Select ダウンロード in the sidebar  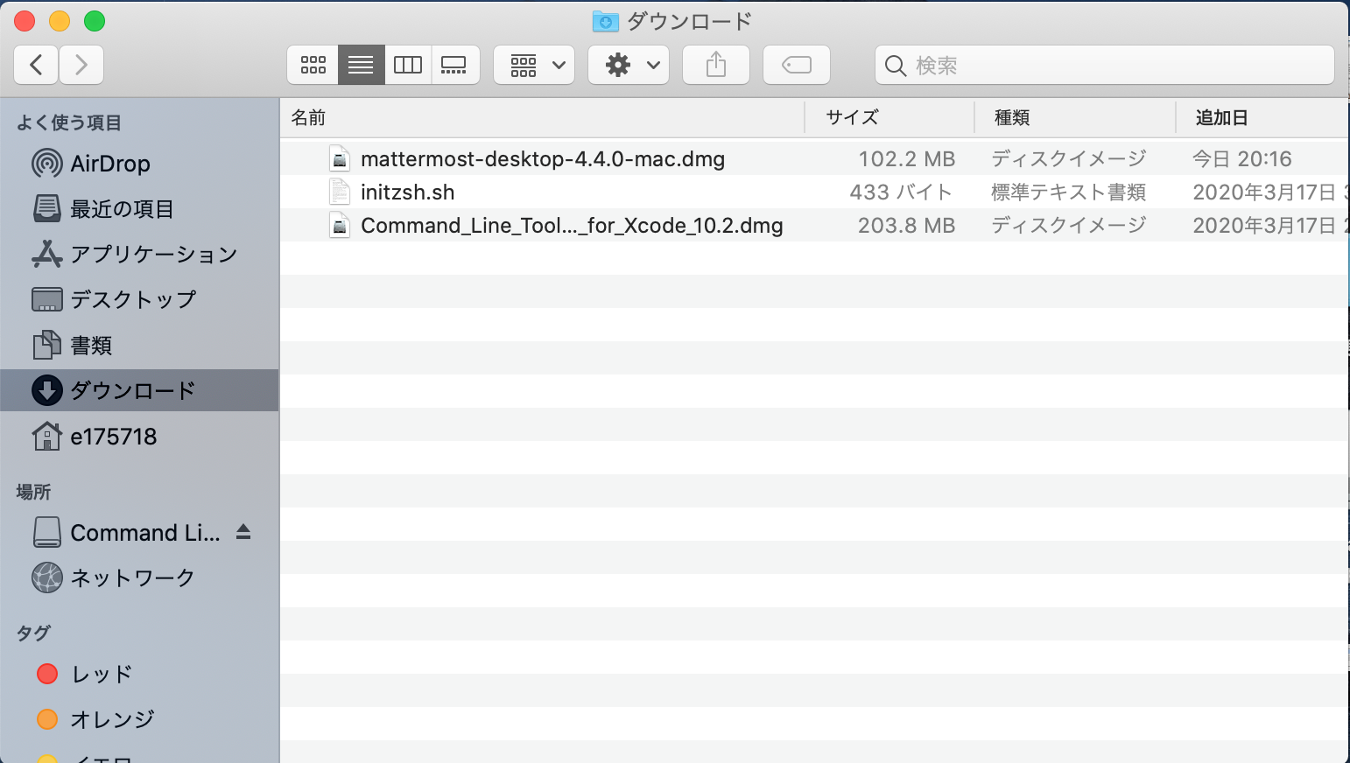click(x=133, y=391)
